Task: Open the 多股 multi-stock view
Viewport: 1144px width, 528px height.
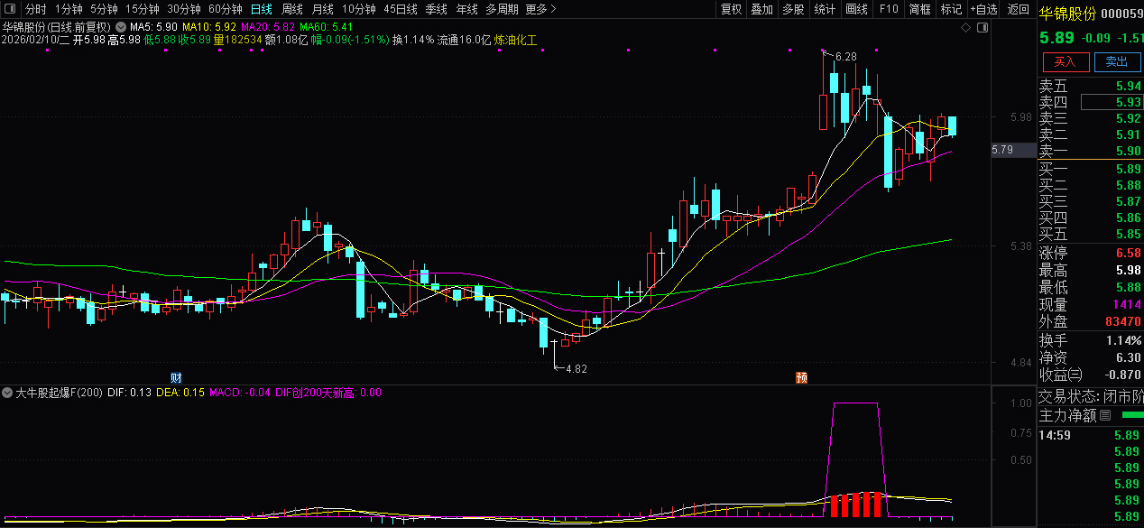Action: click(793, 9)
